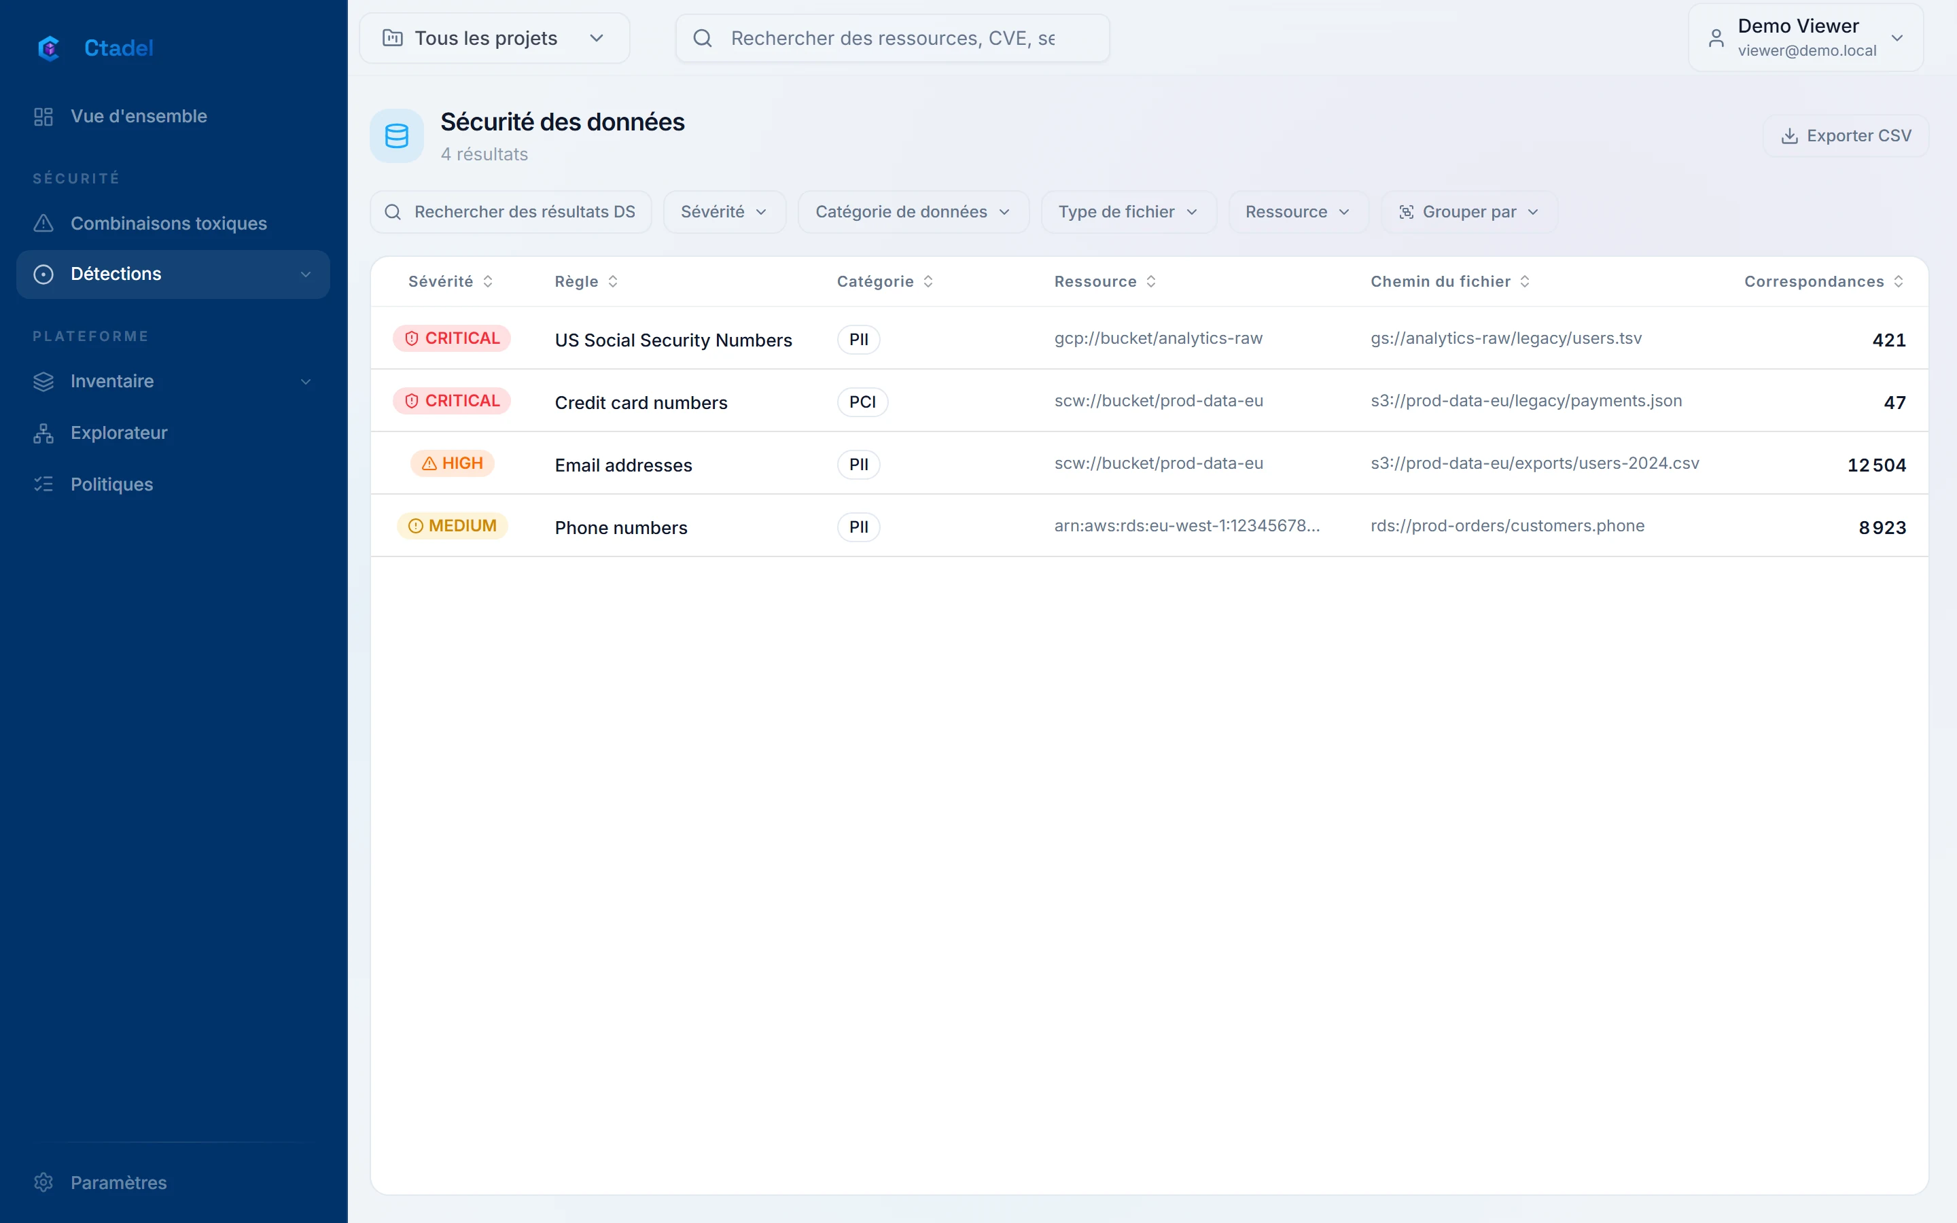Select the CRITICAL badge for Credit card numbers
Viewport: 1957px width, 1223px height.
(x=452, y=401)
